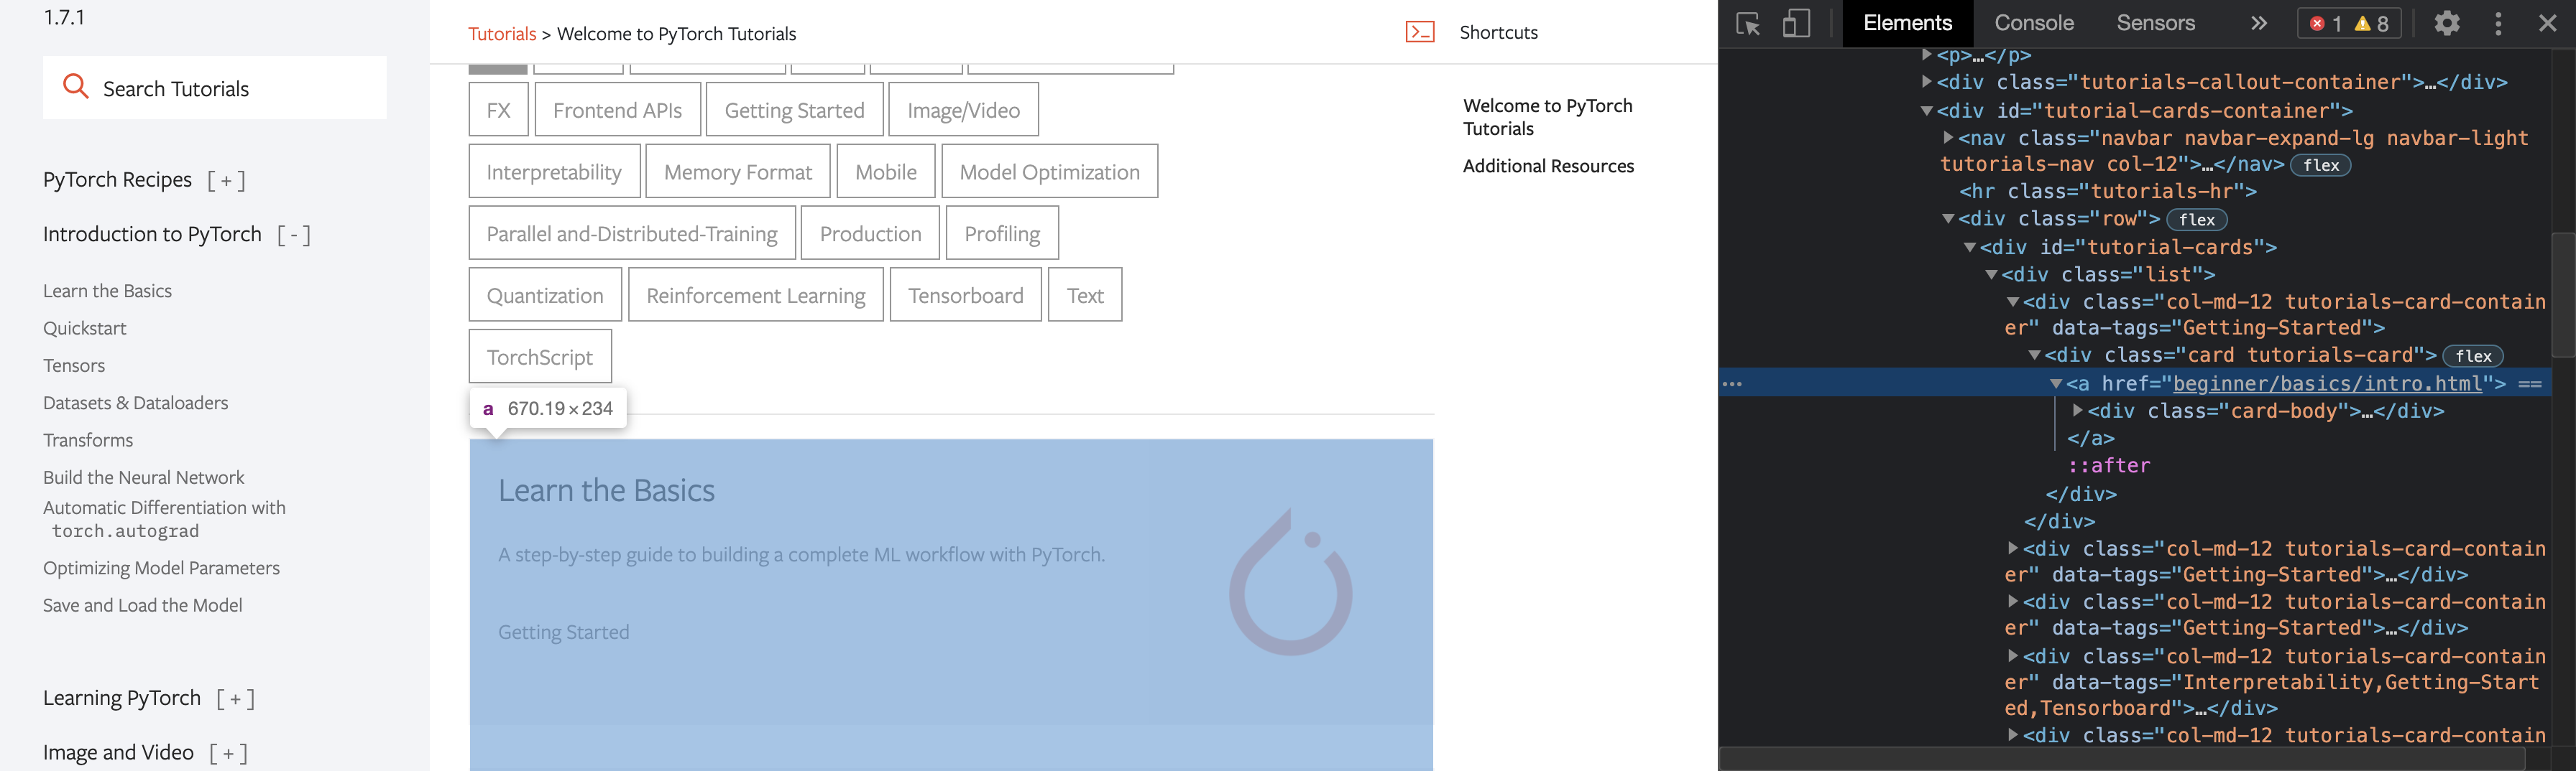Show more DevTools tabs with the chevrons
Image resolution: width=2576 pixels, height=771 pixels.
point(2259,23)
